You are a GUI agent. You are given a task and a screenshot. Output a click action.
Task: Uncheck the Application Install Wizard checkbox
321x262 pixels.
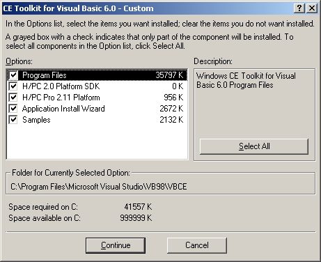point(13,109)
